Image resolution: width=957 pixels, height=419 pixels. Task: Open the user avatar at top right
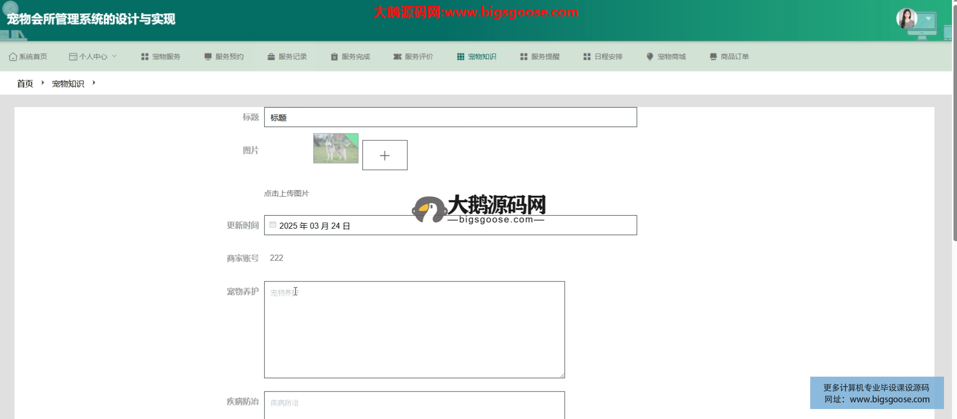906,19
